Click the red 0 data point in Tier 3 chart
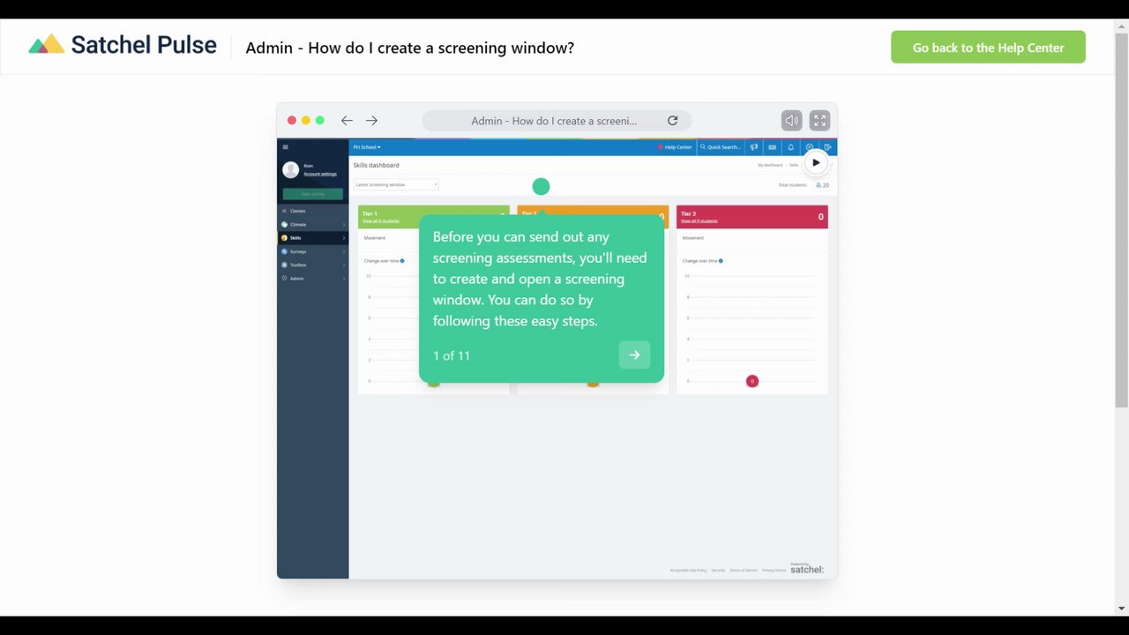 [x=752, y=381]
